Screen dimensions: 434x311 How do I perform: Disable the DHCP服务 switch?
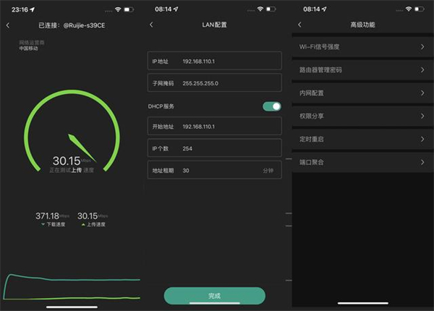(271, 106)
